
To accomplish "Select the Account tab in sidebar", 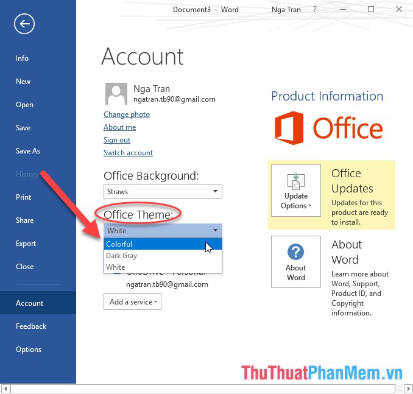I will tap(38, 303).
